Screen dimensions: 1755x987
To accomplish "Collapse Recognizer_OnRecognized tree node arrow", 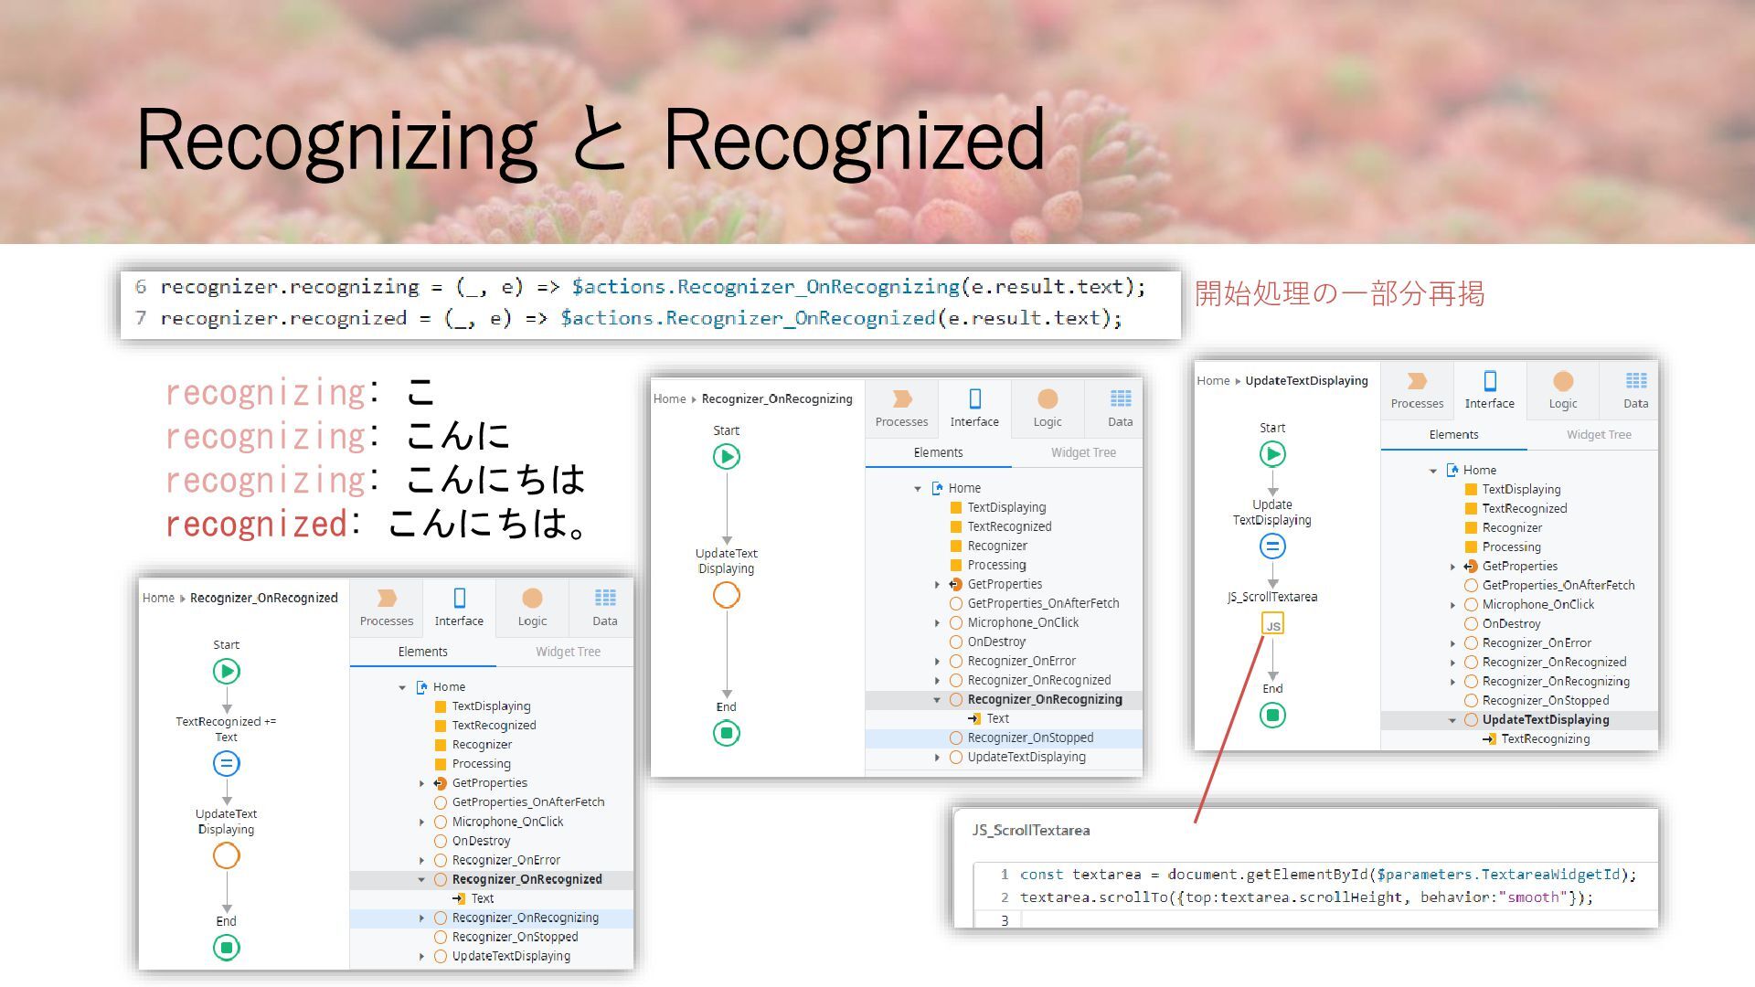I will click(x=421, y=879).
